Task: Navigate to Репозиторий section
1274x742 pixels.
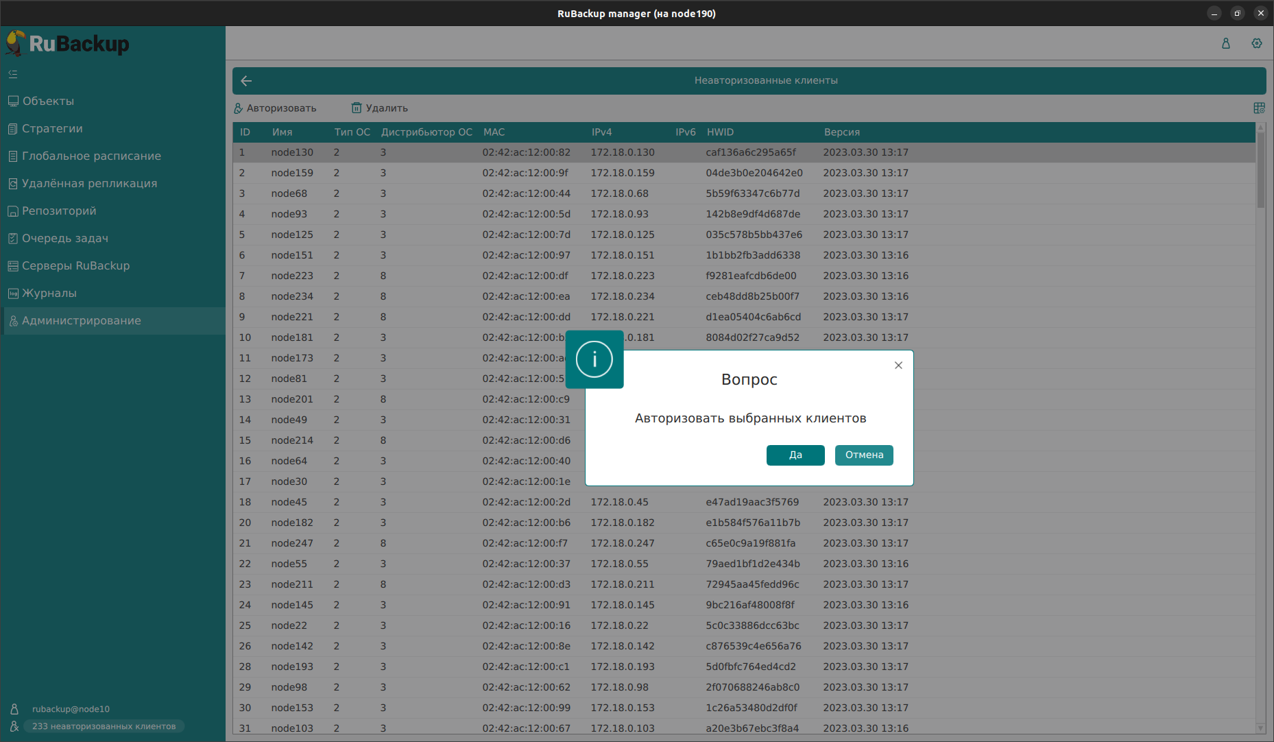Action: (59, 211)
